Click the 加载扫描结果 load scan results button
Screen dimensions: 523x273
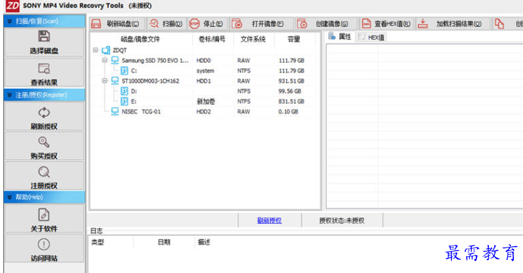pyautogui.click(x=453, y=24)
